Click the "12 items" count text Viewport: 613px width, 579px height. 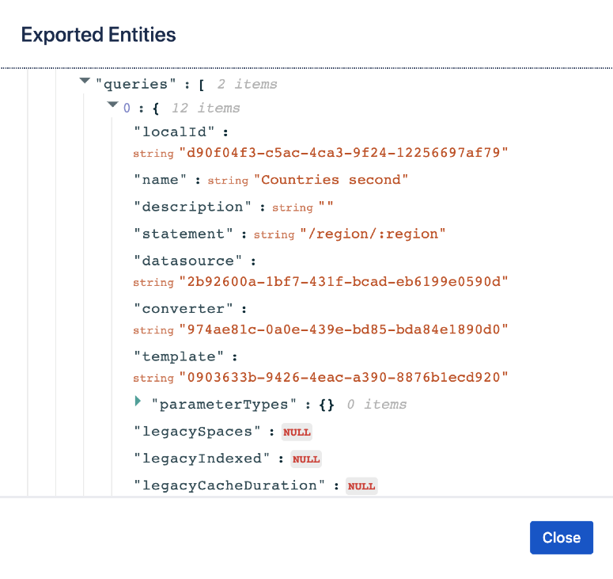pyautogui.click(x=206, y=108)
